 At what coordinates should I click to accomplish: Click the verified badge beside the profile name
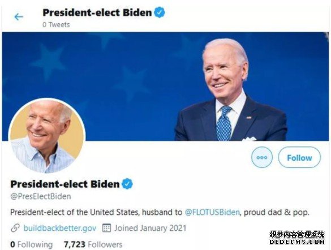[x=127, y=184]
